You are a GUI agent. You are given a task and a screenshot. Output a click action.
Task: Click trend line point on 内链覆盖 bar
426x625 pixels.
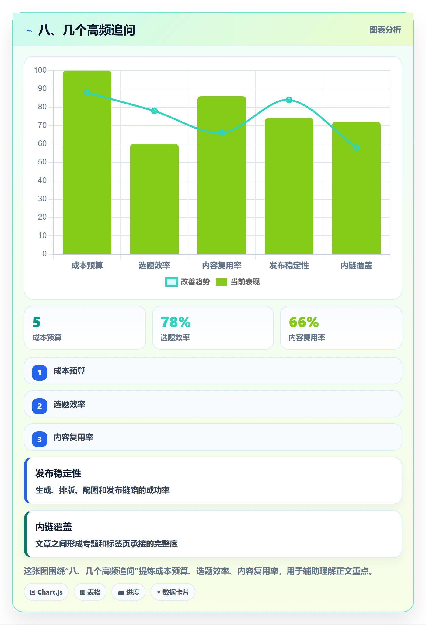coord(356,148)
